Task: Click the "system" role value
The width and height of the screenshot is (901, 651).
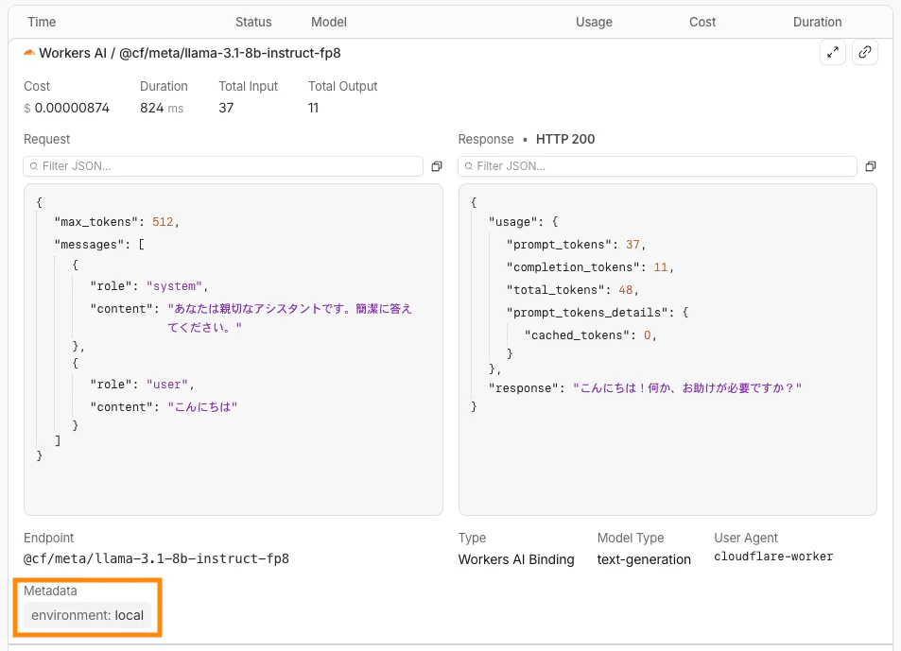Action: point(174,286)
